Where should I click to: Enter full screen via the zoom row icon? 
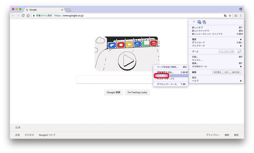click(239, 51)
